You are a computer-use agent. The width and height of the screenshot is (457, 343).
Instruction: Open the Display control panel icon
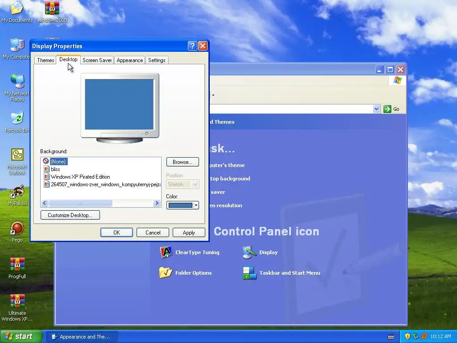click(x=260, y=252)
